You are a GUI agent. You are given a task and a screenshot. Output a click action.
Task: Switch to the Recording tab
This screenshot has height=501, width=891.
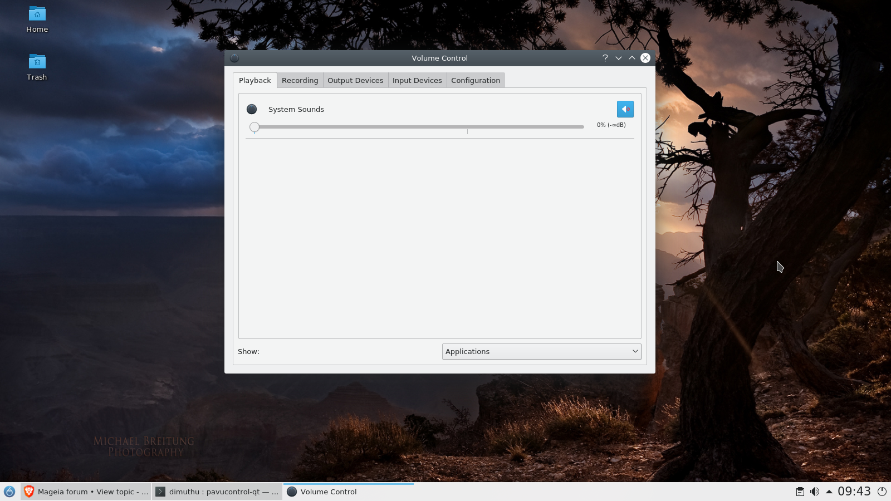tap(300, 81)
